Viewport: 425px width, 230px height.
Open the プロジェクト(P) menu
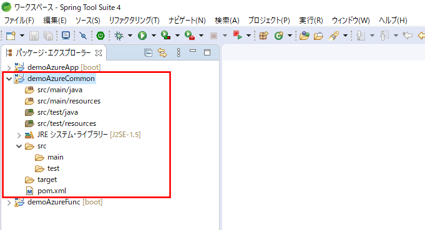tap(269, 21)
